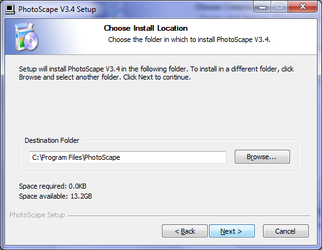Focus the C:\Program Files\PhotoScape path field
The width and height of the screenshot is (322, 250).
point(127,157)
